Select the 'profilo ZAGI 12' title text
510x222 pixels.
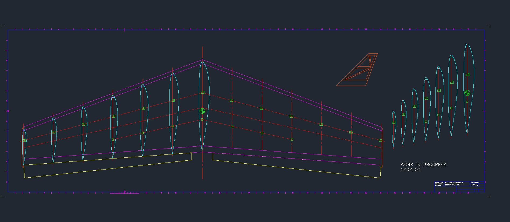[x=452, y=185]
